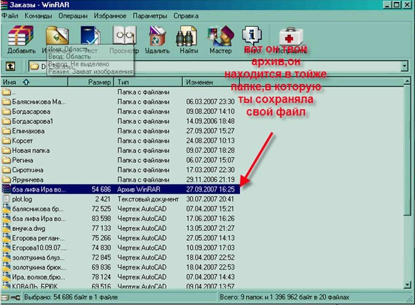Click the Тест toolbar icon

90,38
